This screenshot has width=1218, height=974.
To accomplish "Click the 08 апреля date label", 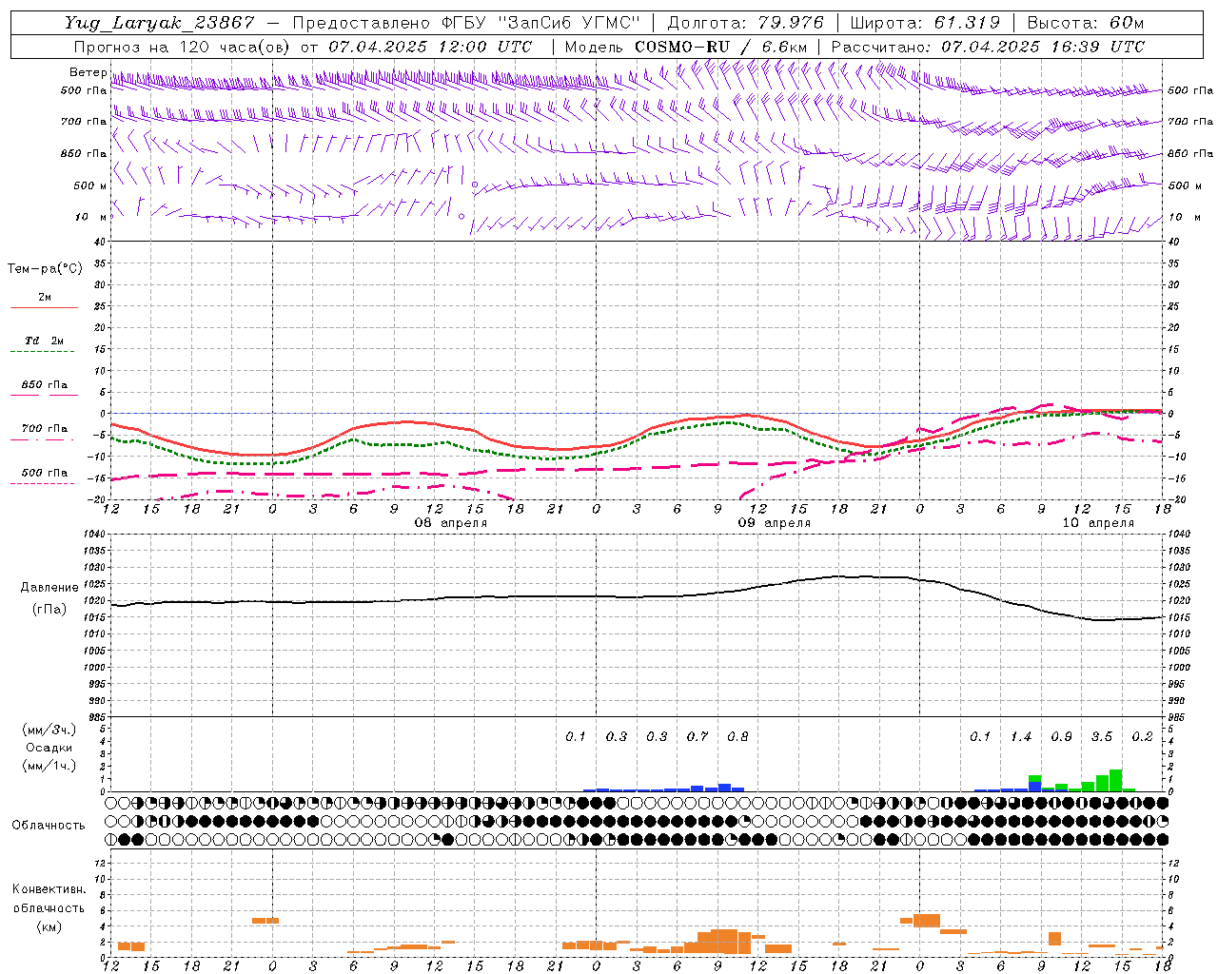I will point(451,523).
